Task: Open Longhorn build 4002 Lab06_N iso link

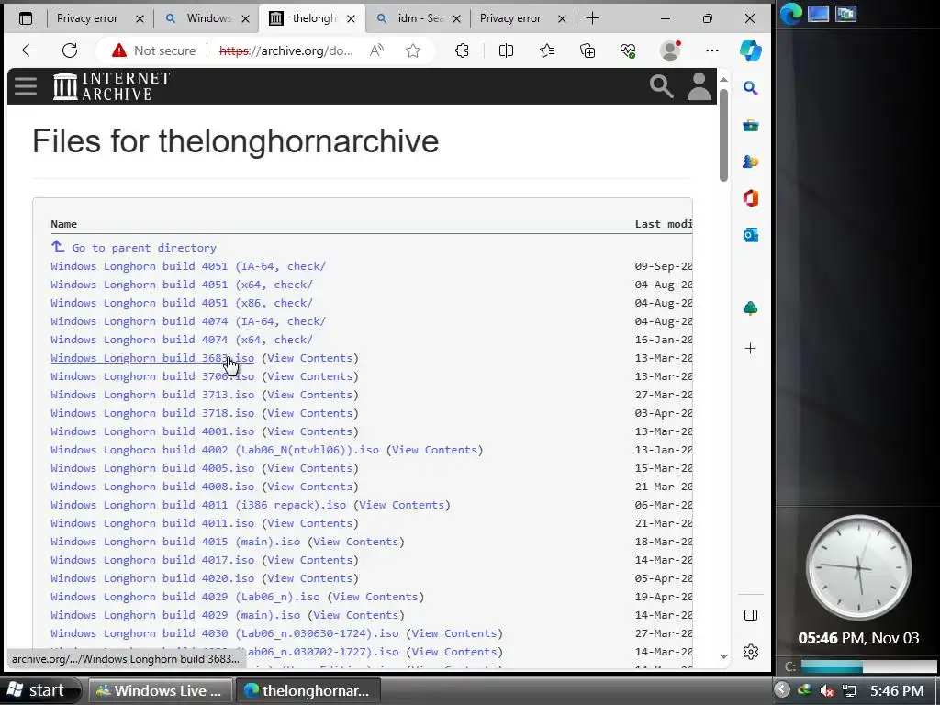Action: click(x=215, y=450)
